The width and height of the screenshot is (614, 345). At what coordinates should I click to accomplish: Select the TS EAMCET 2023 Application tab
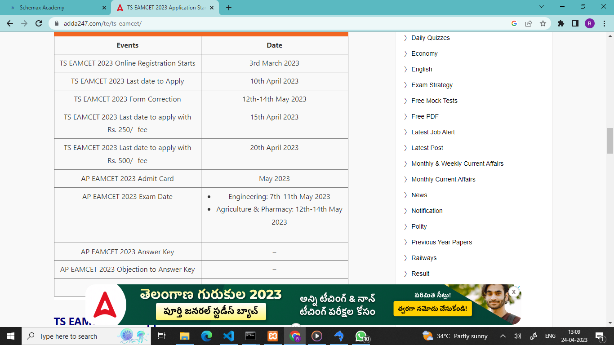point(166,8)
